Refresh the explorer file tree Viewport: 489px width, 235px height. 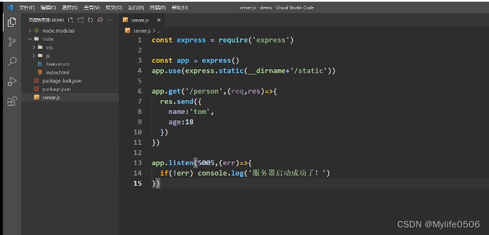coord(90,20)
